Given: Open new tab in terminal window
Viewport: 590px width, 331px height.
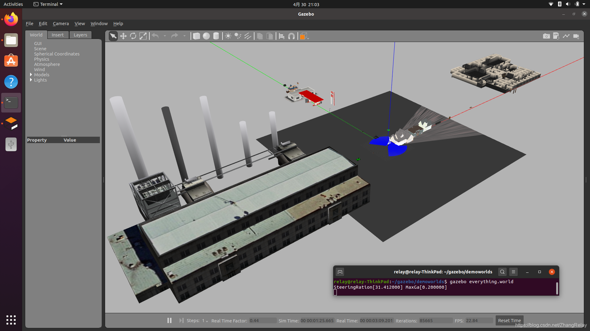Looking at the screenshot, I should point(340,272).
